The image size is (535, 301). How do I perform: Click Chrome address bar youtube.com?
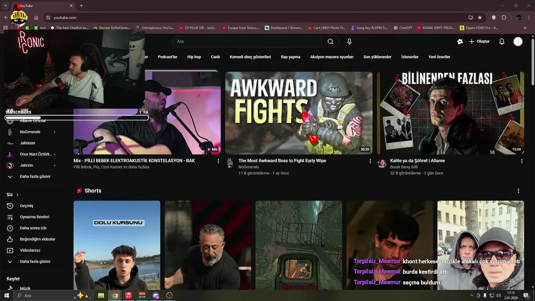(x=65, y=18)
